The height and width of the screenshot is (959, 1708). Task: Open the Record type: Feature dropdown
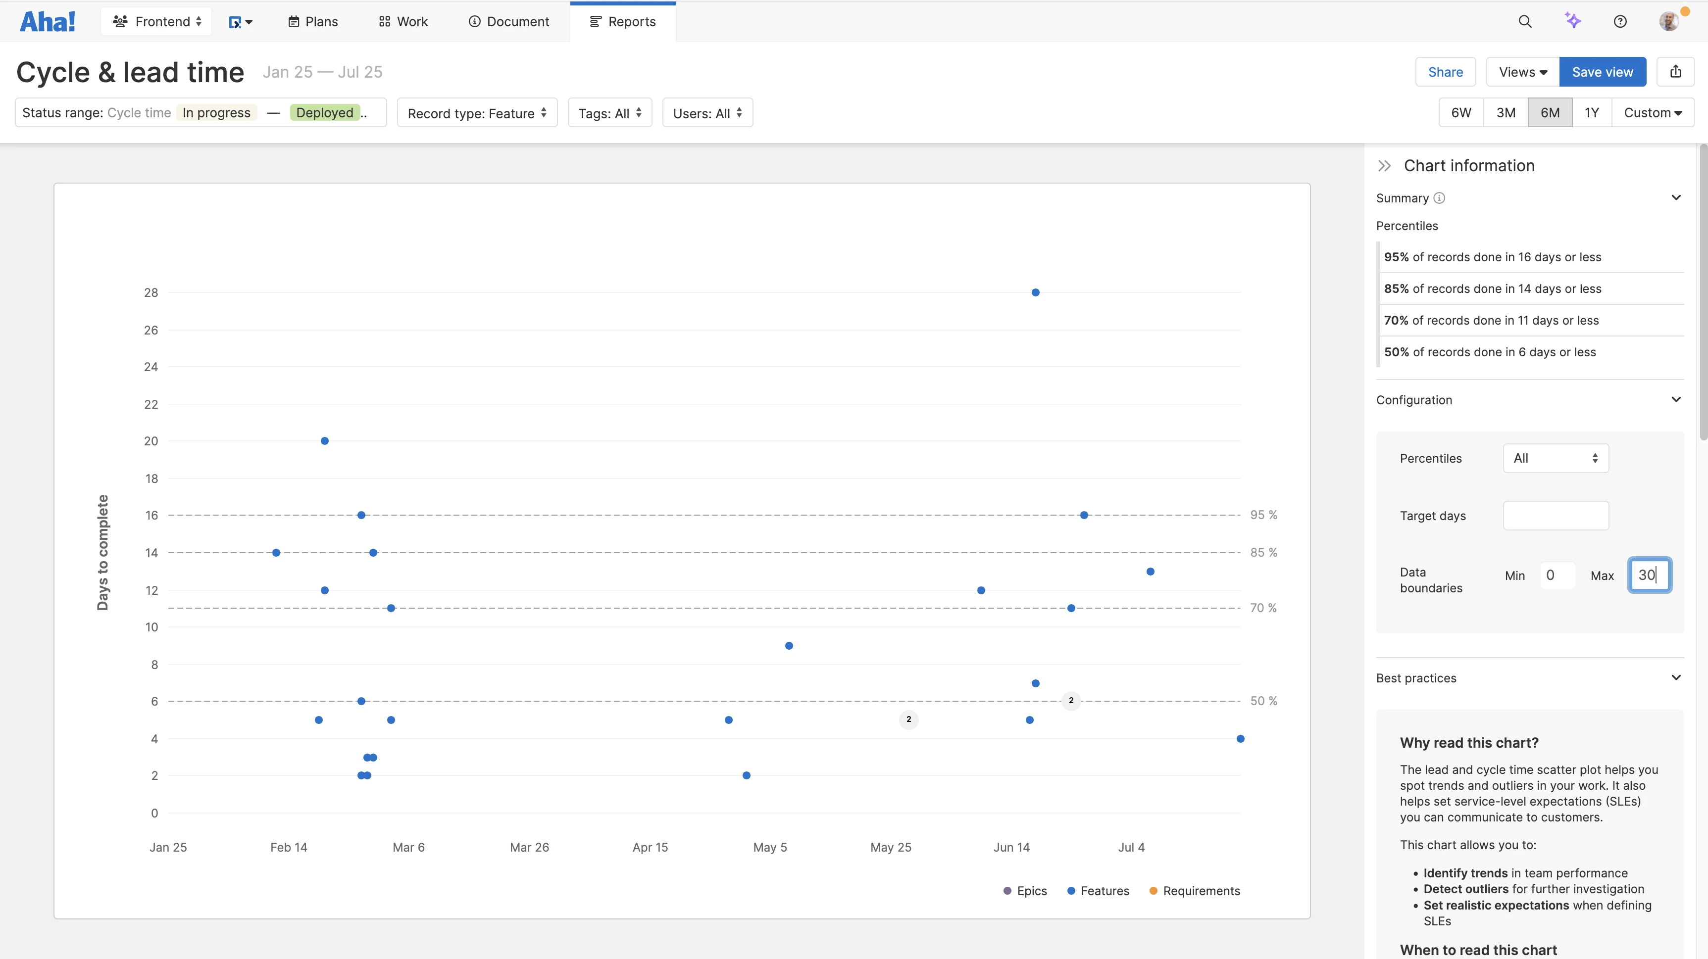click(x=477, y=113)
